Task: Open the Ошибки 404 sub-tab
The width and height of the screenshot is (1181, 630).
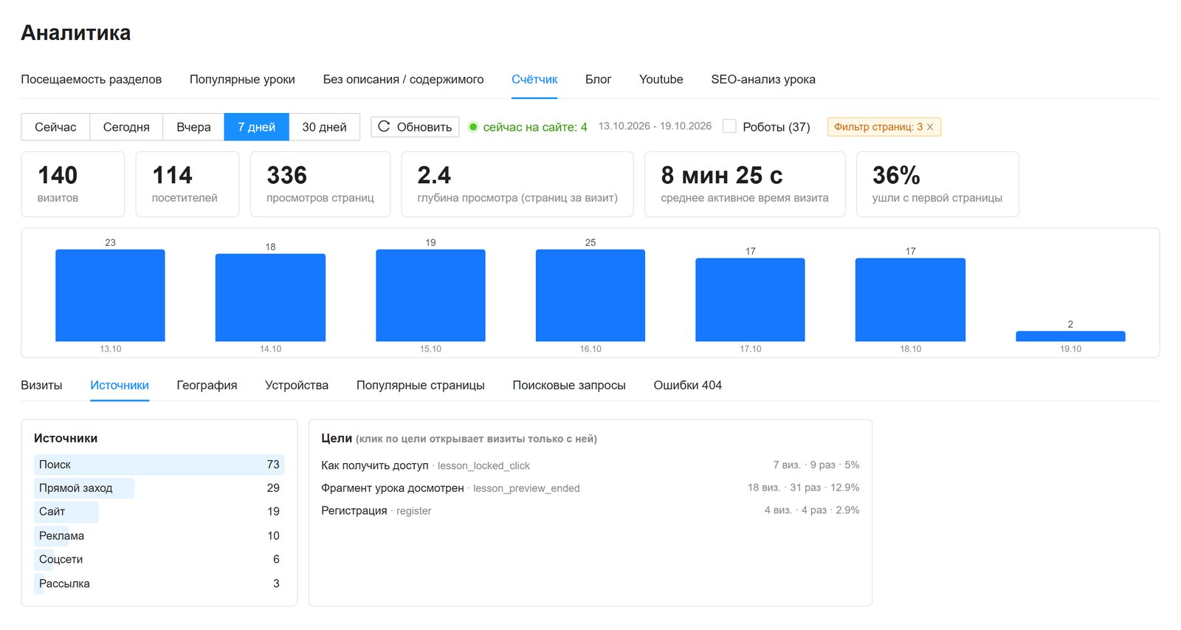Action: click(x=687, y=385)
